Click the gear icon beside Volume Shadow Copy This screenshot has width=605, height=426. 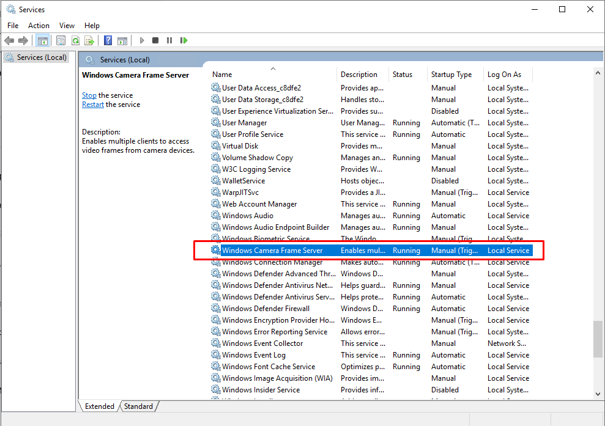coord(216,157)
